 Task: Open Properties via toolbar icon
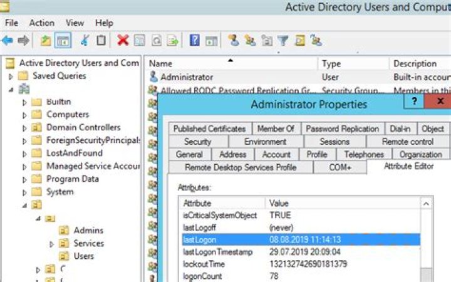[x=140, y=40]
